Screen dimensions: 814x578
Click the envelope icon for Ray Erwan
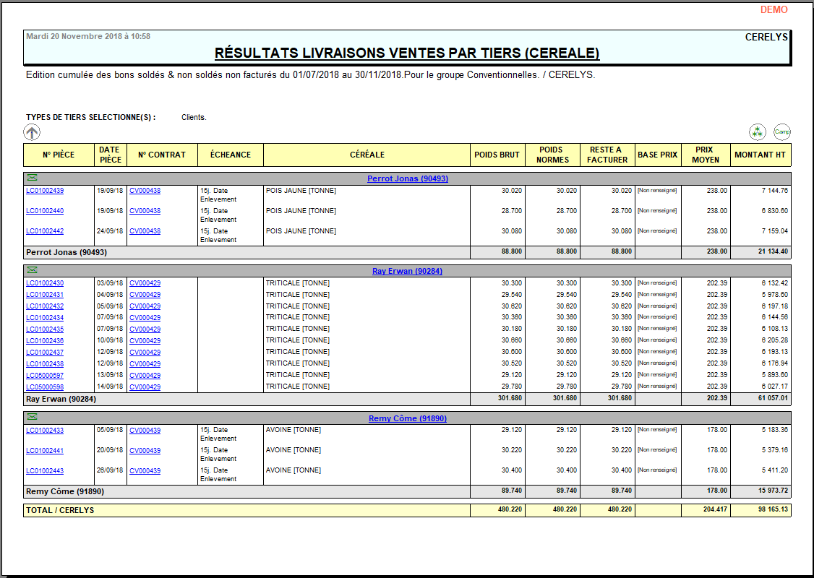[x=32, y=270]
